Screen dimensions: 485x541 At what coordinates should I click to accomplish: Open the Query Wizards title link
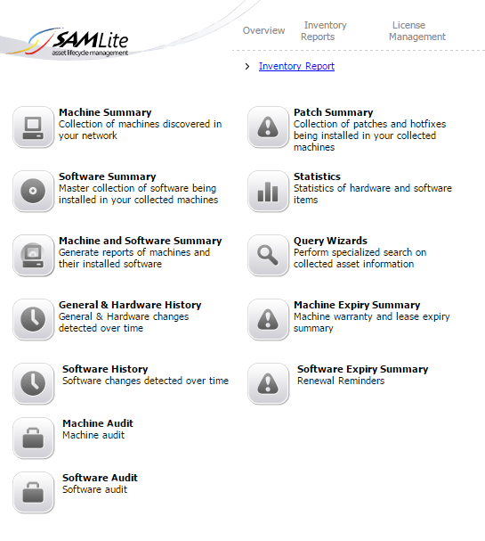coord(330,241)
